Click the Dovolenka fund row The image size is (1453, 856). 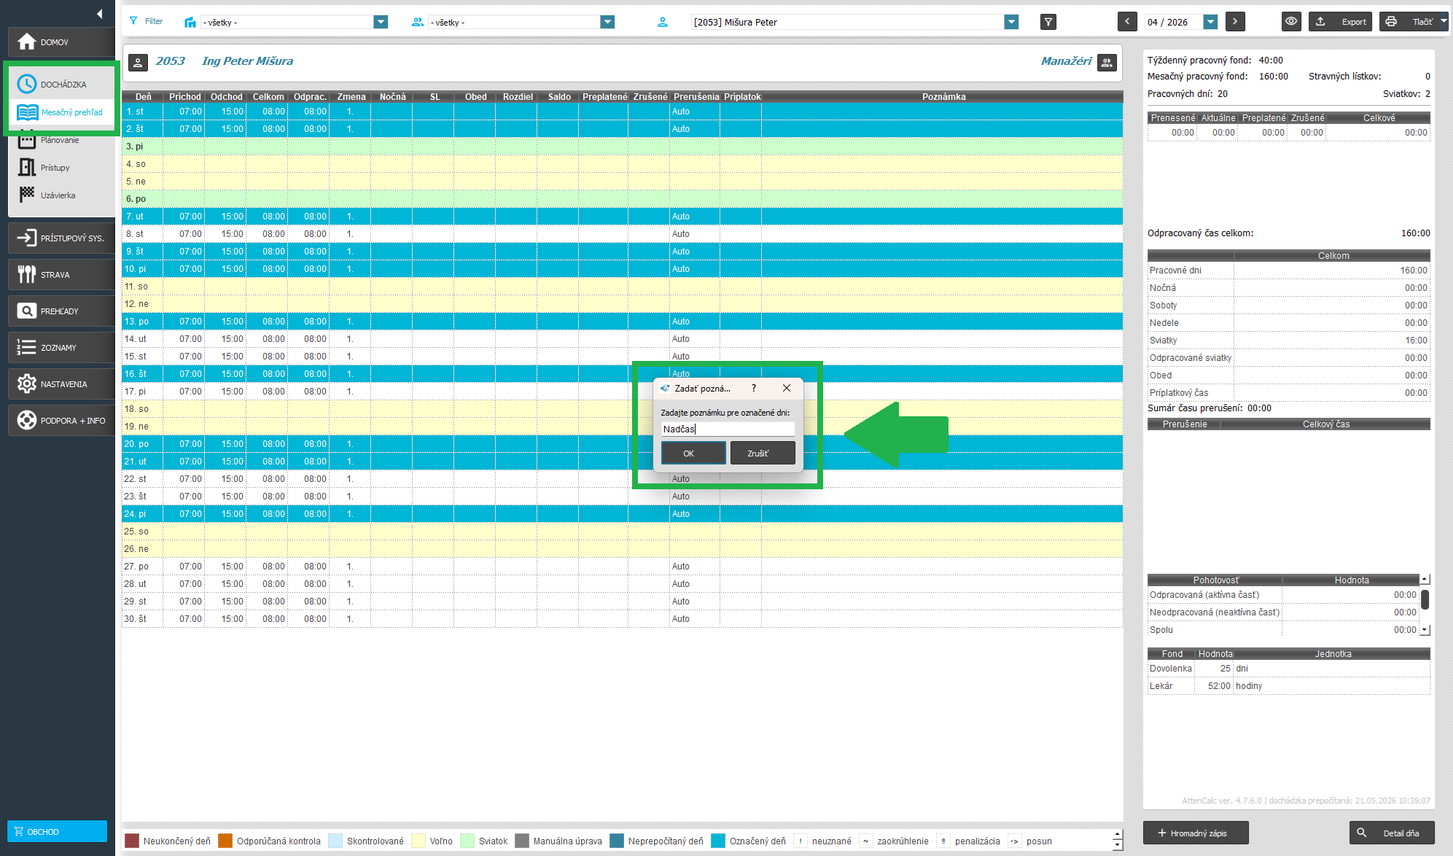coord(1288,669)
